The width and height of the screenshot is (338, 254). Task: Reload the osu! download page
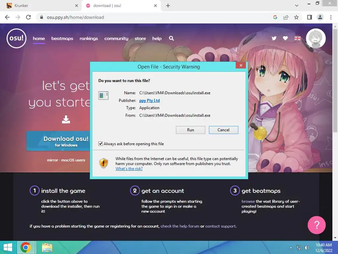[x=28, y=17]
